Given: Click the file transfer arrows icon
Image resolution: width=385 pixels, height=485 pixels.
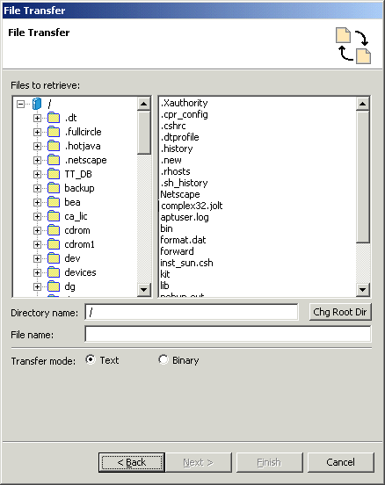Looking at the screenshot, I should coord(353,46).
